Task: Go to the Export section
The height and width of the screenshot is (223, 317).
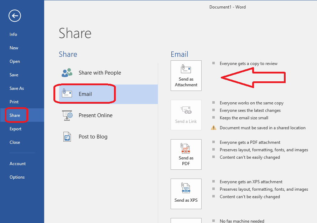Action: 15,129
